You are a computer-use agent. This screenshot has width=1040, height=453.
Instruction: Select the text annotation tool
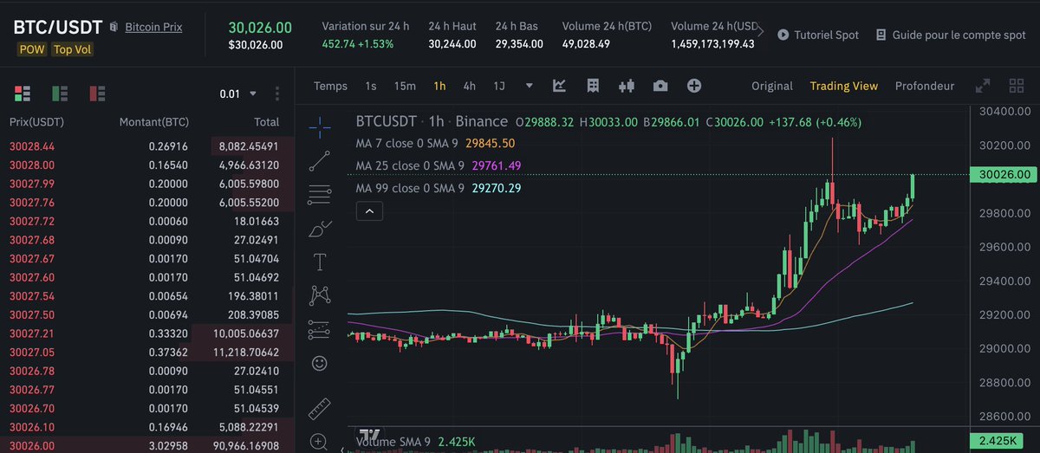[x=320, y=262]
